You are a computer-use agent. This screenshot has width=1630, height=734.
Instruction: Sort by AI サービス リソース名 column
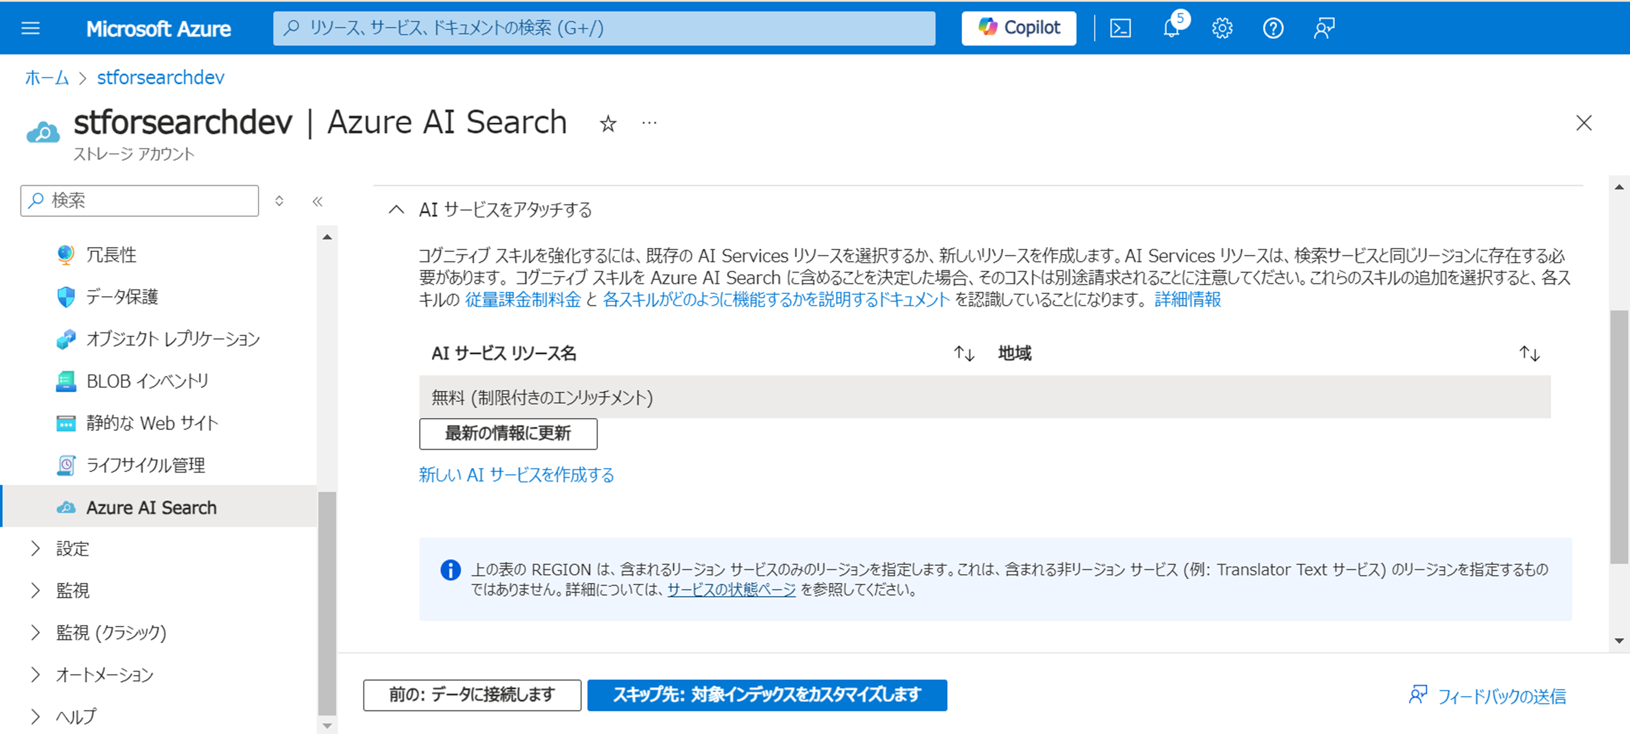click(x=964, y=353)
